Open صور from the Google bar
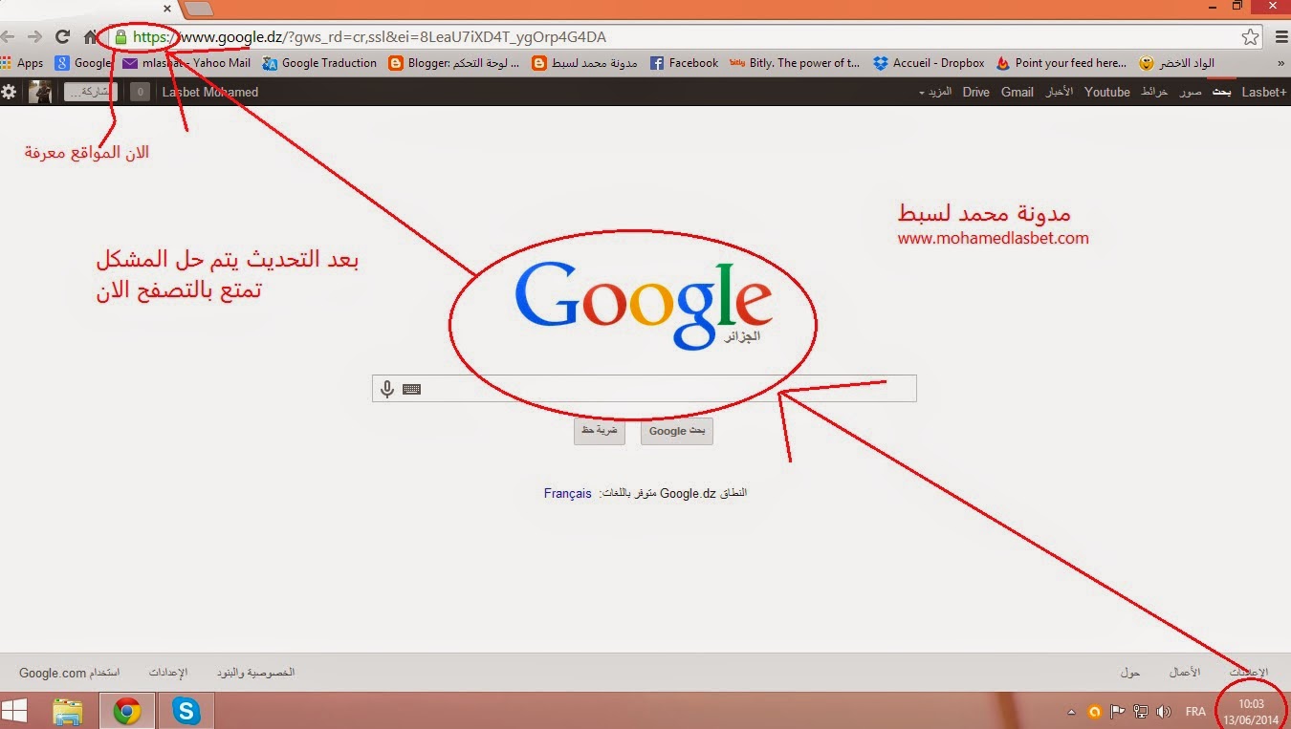1291x729 pixels. coord(1191,92)
